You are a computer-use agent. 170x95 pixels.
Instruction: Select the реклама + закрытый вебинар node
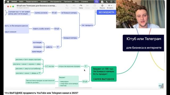pyautogui.click(x=28, y=69)
